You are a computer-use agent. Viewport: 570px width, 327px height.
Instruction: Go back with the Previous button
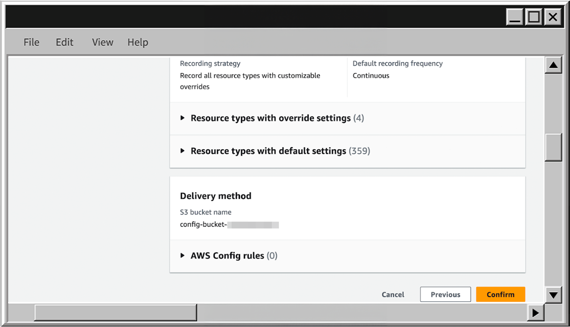[x=445, y=294]
